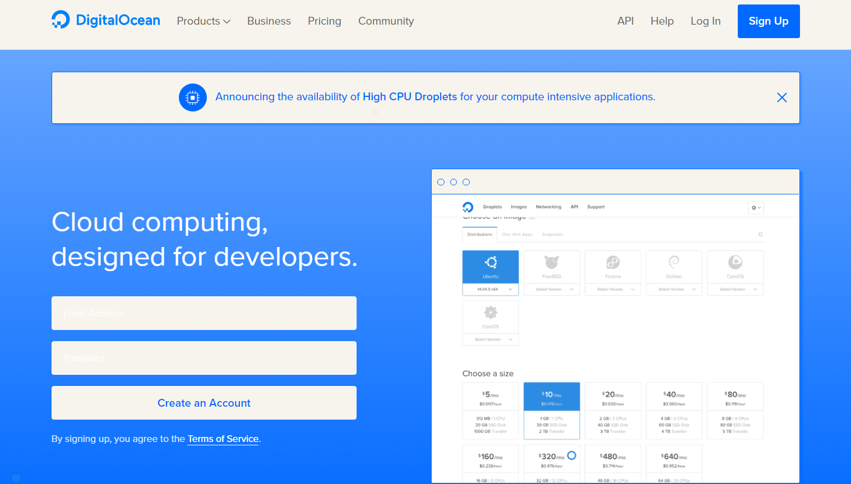Open the Terms of Service link
The height and width of the screenshot is (484, 851).
pyautogui.click(x=223, y=439)
